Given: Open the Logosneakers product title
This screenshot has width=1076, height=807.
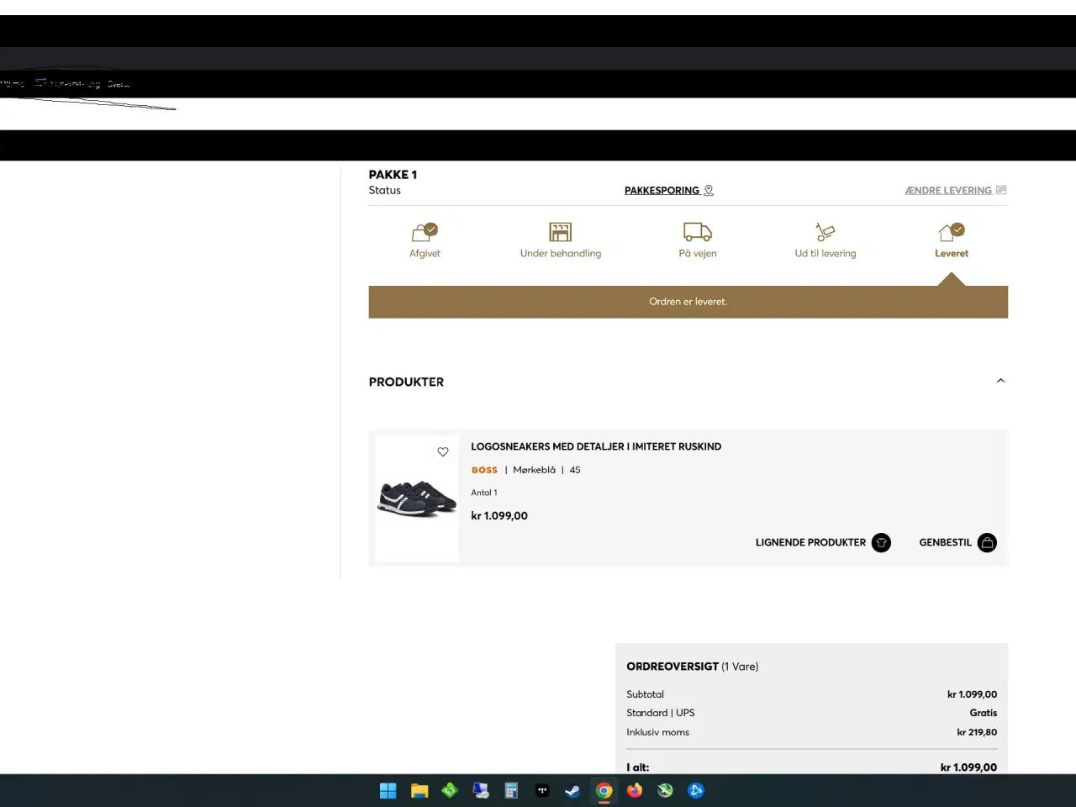Looking at the screenshot, I should [595, 446].
